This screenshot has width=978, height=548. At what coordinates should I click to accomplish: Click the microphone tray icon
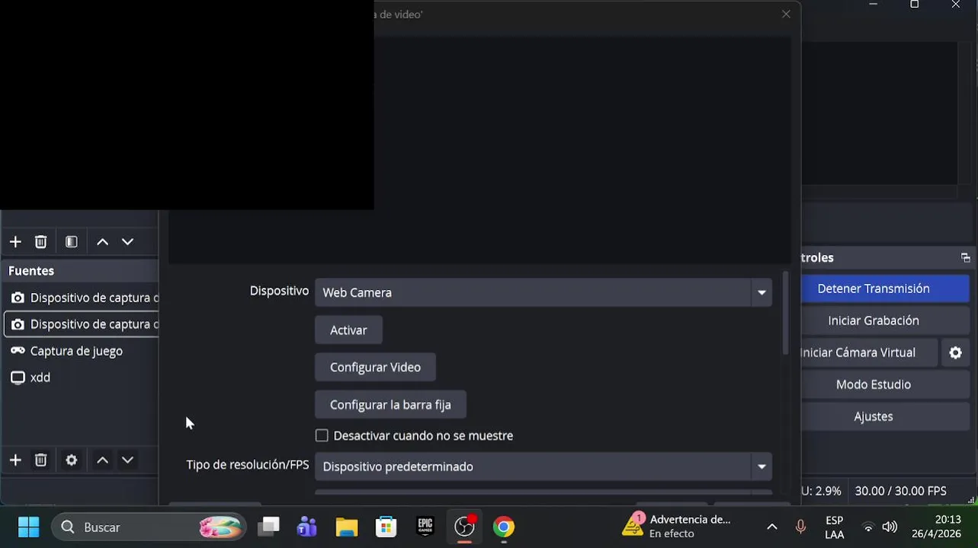pyautogui.click(x=800, y=527)
